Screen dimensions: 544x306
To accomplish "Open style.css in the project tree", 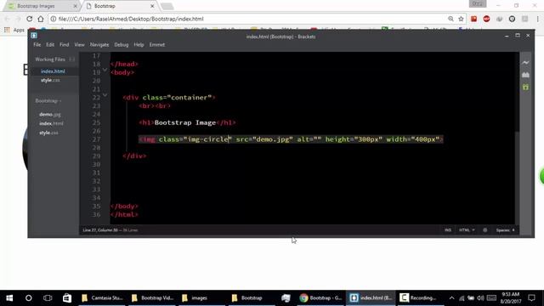I will pyautogui.click(x=48, y=133).
